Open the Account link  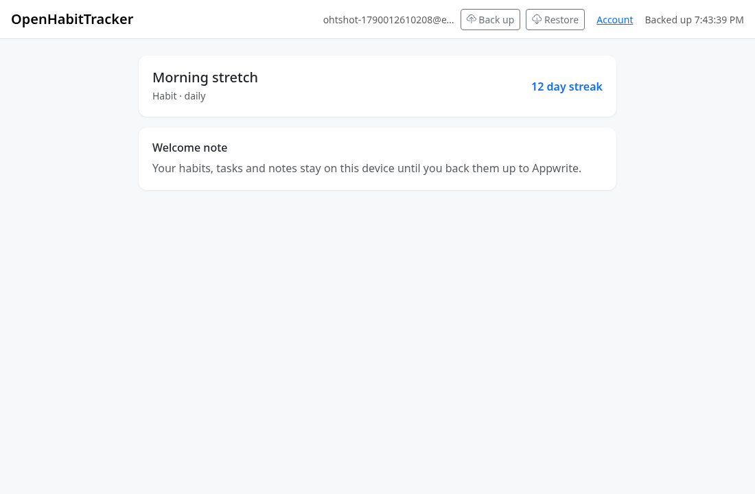point(614,20)
